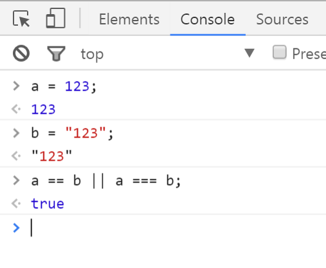
Task: Select the blue output value 123
Action: tap(43, 109)
